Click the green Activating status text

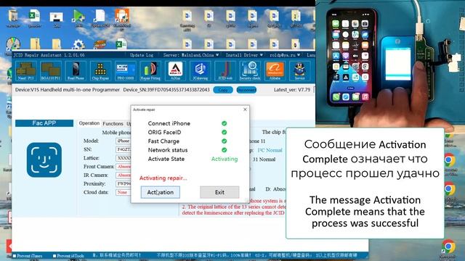point(225,159)
